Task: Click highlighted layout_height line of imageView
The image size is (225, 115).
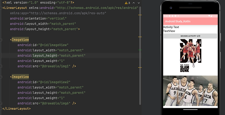Action: [51, 56]
